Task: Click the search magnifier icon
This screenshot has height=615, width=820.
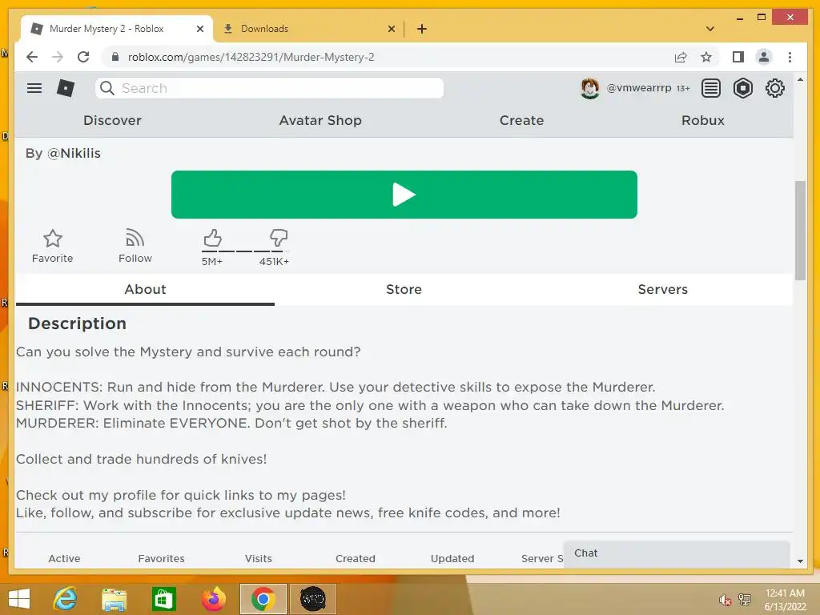Action: [x=107, y=88]
